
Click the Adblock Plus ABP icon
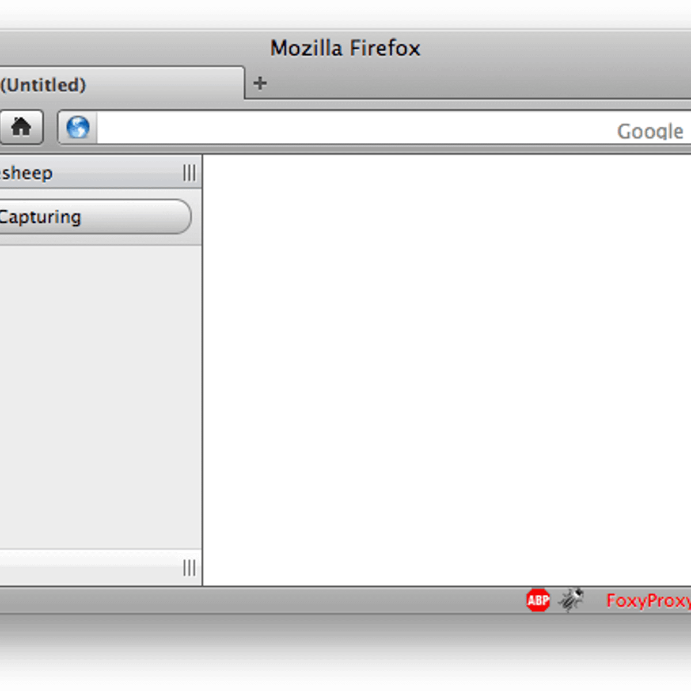[x=538, y=601]
